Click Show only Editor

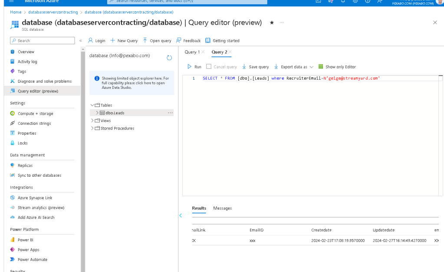click(337, 67)
